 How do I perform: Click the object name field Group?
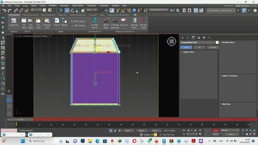point(198,42)
